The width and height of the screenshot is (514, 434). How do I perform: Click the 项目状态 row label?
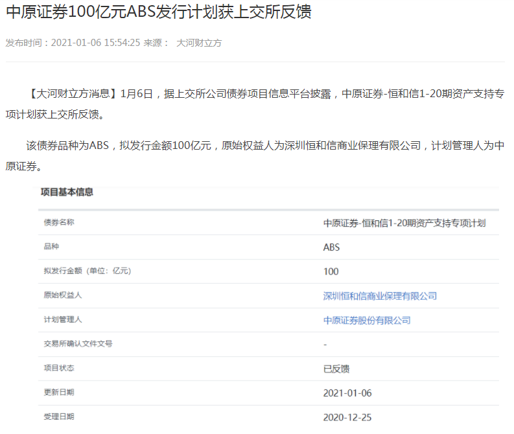click(x=59, y=368)
